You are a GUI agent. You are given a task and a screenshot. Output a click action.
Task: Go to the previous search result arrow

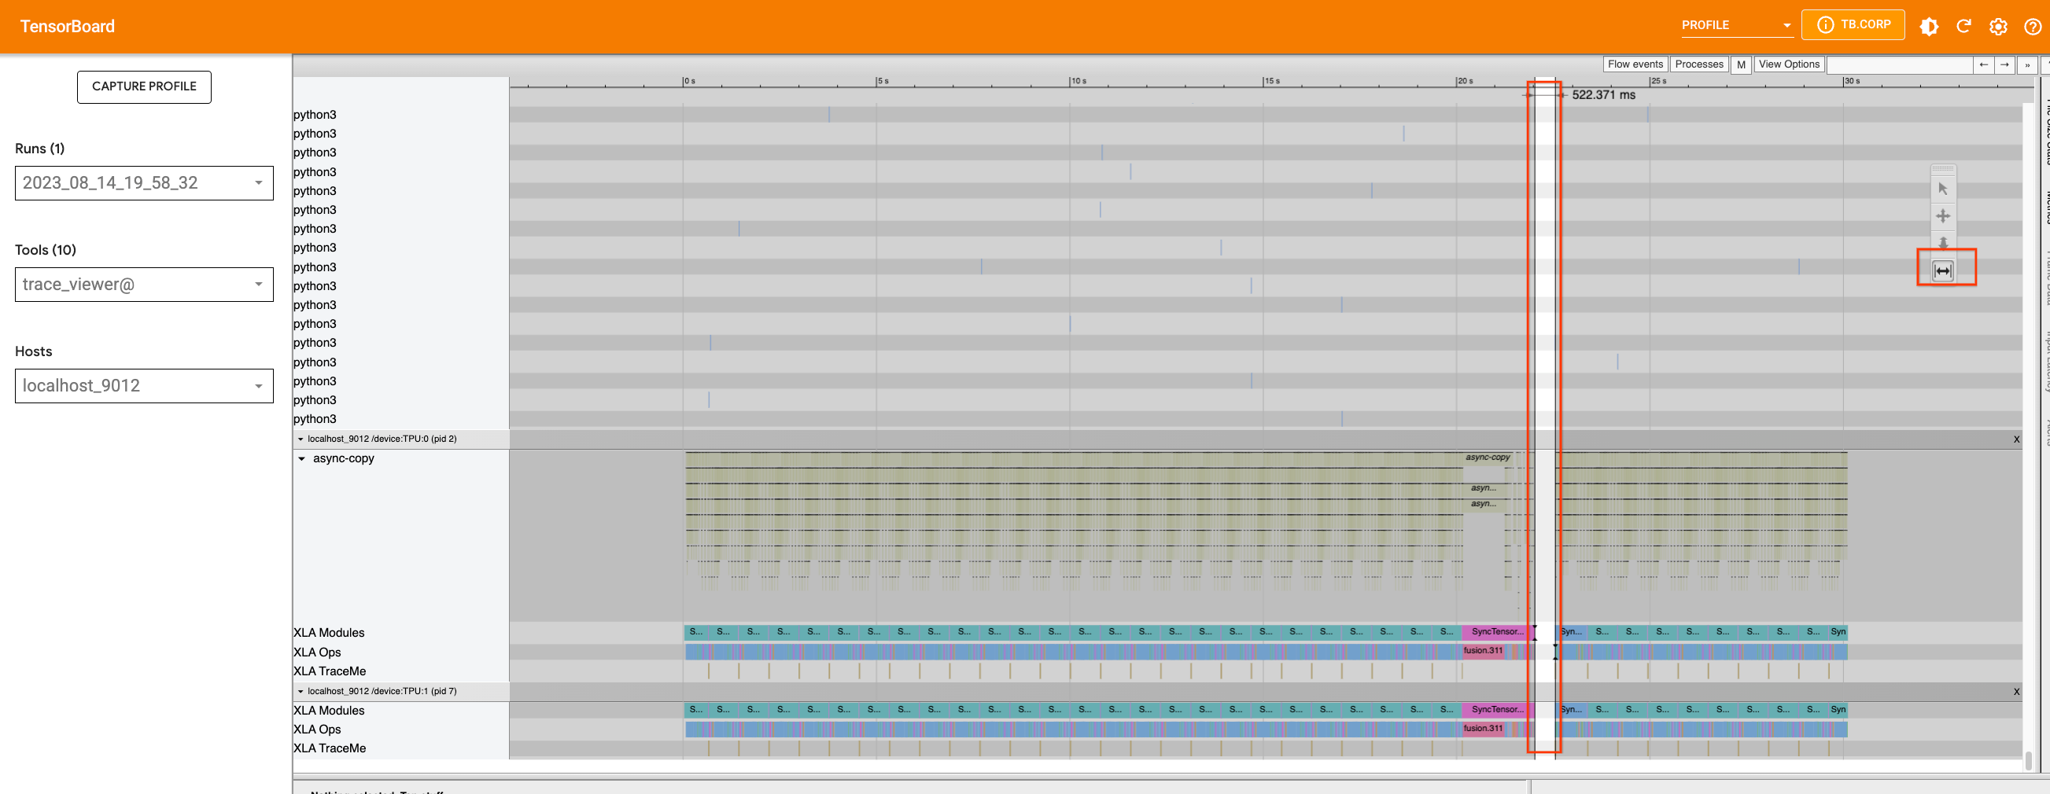point(1983,64)
